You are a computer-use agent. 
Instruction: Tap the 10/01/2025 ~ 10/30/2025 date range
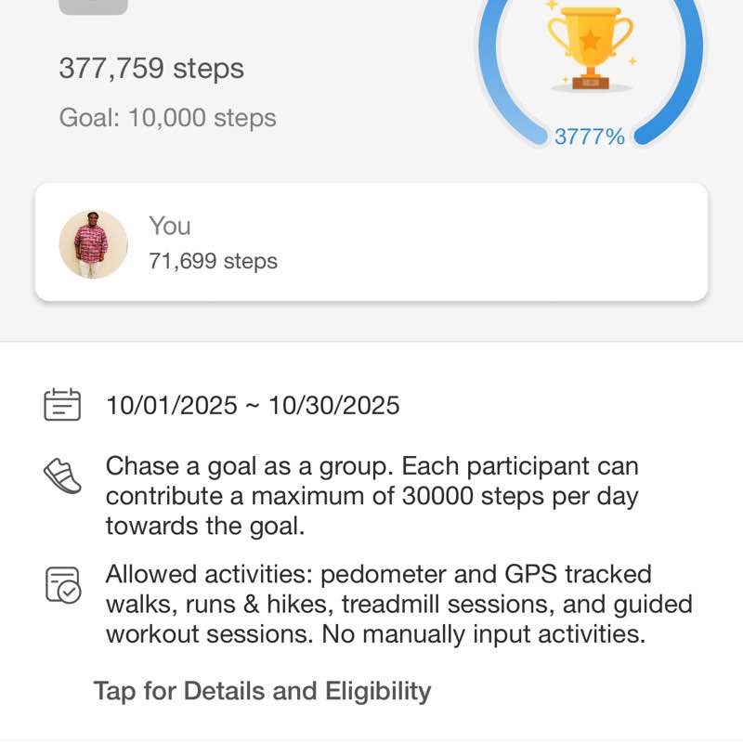[253, 406]
